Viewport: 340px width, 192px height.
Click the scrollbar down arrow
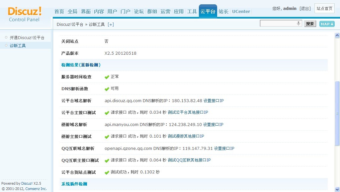pyautogui.click(x=337, y=189)
